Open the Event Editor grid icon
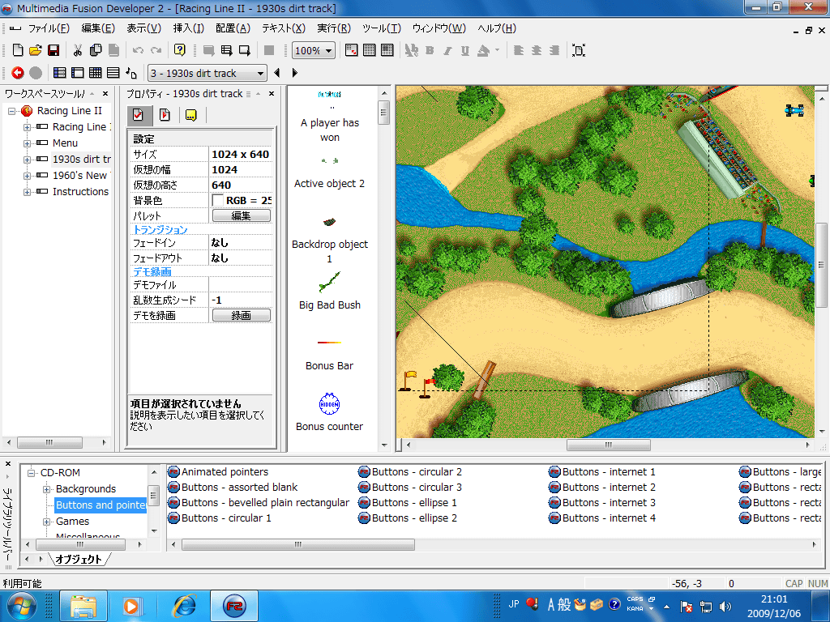Screen dimensions: 830x622 (96, 73)
